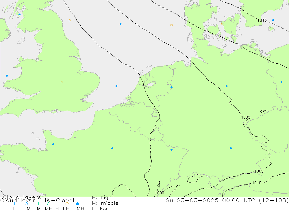Image resolution: width=289 pixels, height=211 pixels.
Task: Select the blue marker in northwest France near the coast
Action: pyautogui.click(x=53, y=144)
